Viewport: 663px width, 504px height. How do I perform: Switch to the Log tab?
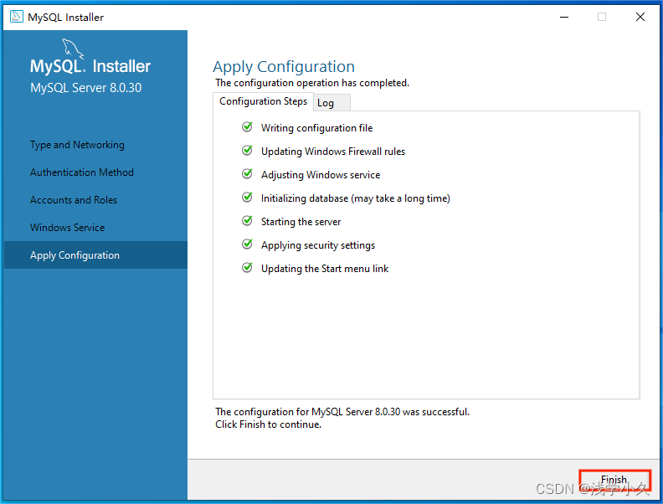pyautogui.click(x=332, y=103)
